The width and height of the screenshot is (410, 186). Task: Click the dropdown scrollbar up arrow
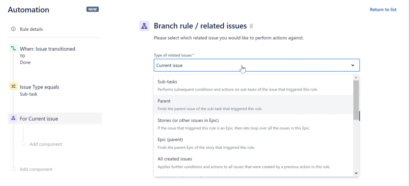(356, 77)
